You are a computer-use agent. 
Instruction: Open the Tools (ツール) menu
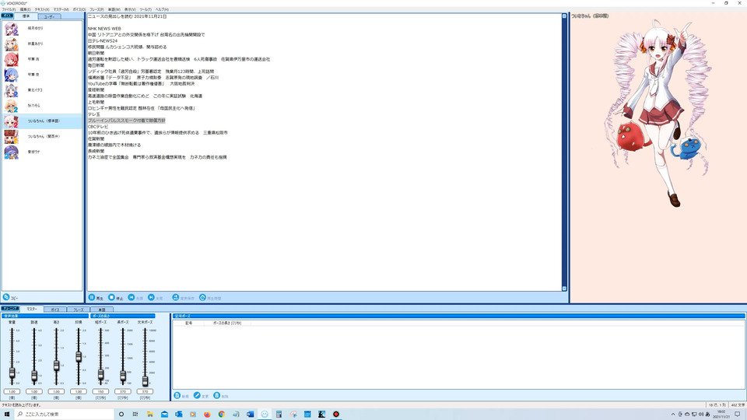tap(146, 9)
